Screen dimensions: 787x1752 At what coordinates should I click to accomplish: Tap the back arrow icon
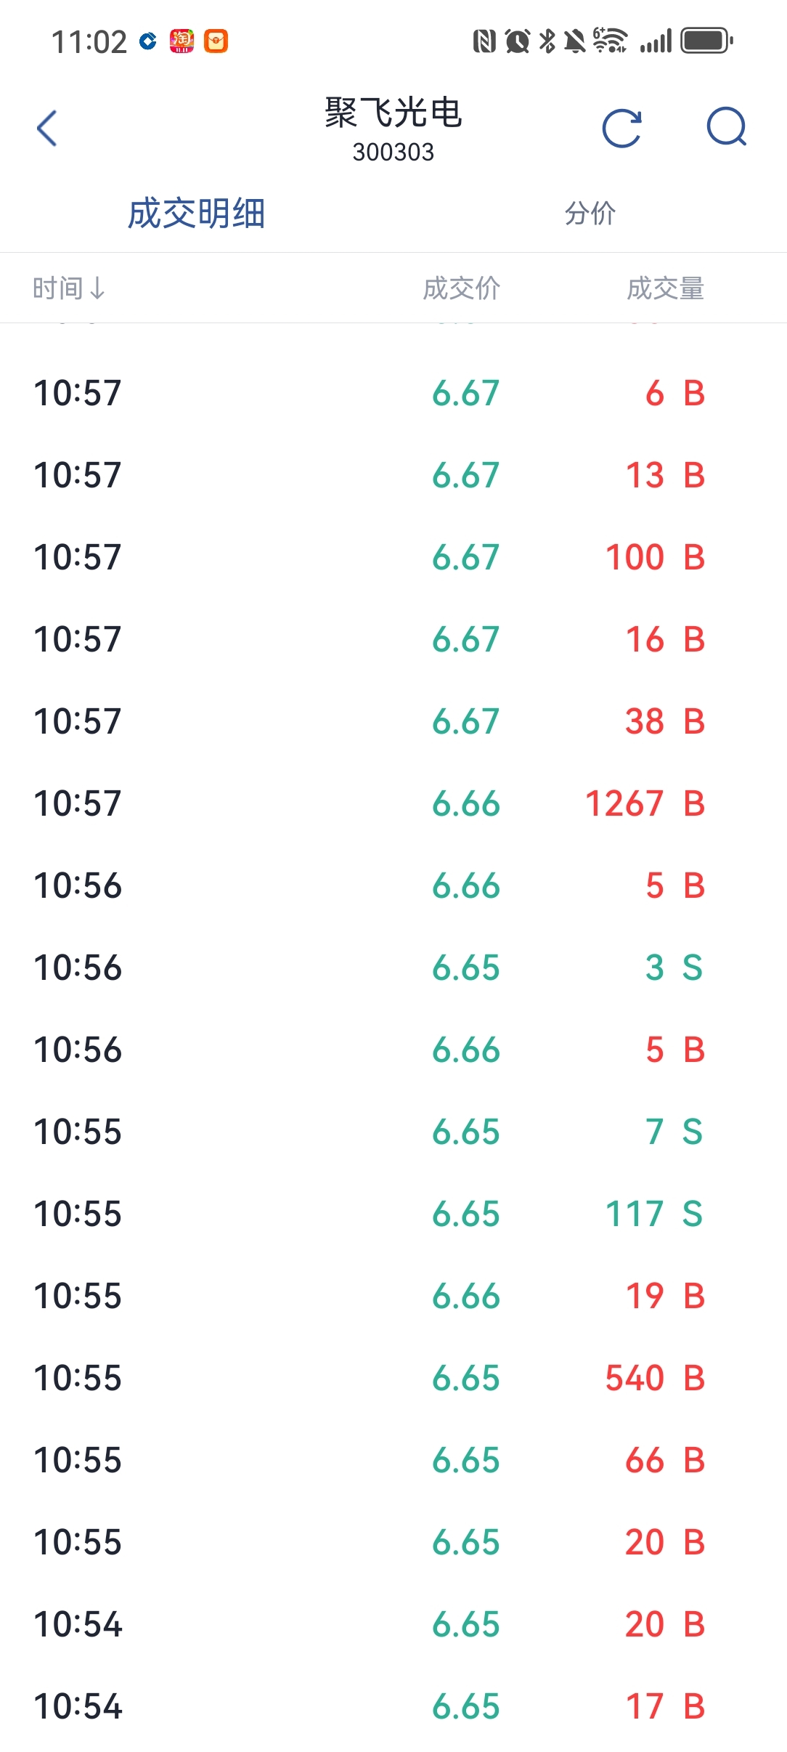47,129
